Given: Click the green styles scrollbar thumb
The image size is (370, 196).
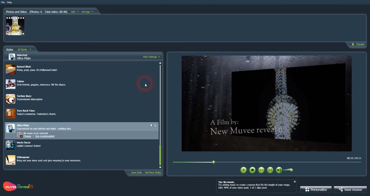Looking at the screenshot, I should pyautogui.click(x=160, y=155).
